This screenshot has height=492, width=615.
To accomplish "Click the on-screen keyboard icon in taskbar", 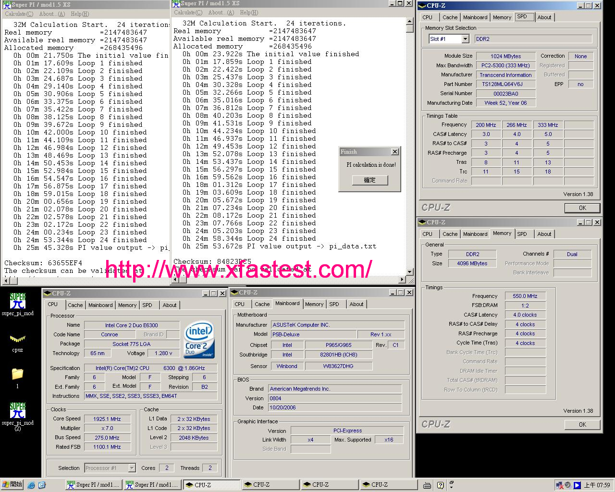I will click(x=427, y=485).
